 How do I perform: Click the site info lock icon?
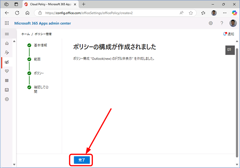click(40, 13)
